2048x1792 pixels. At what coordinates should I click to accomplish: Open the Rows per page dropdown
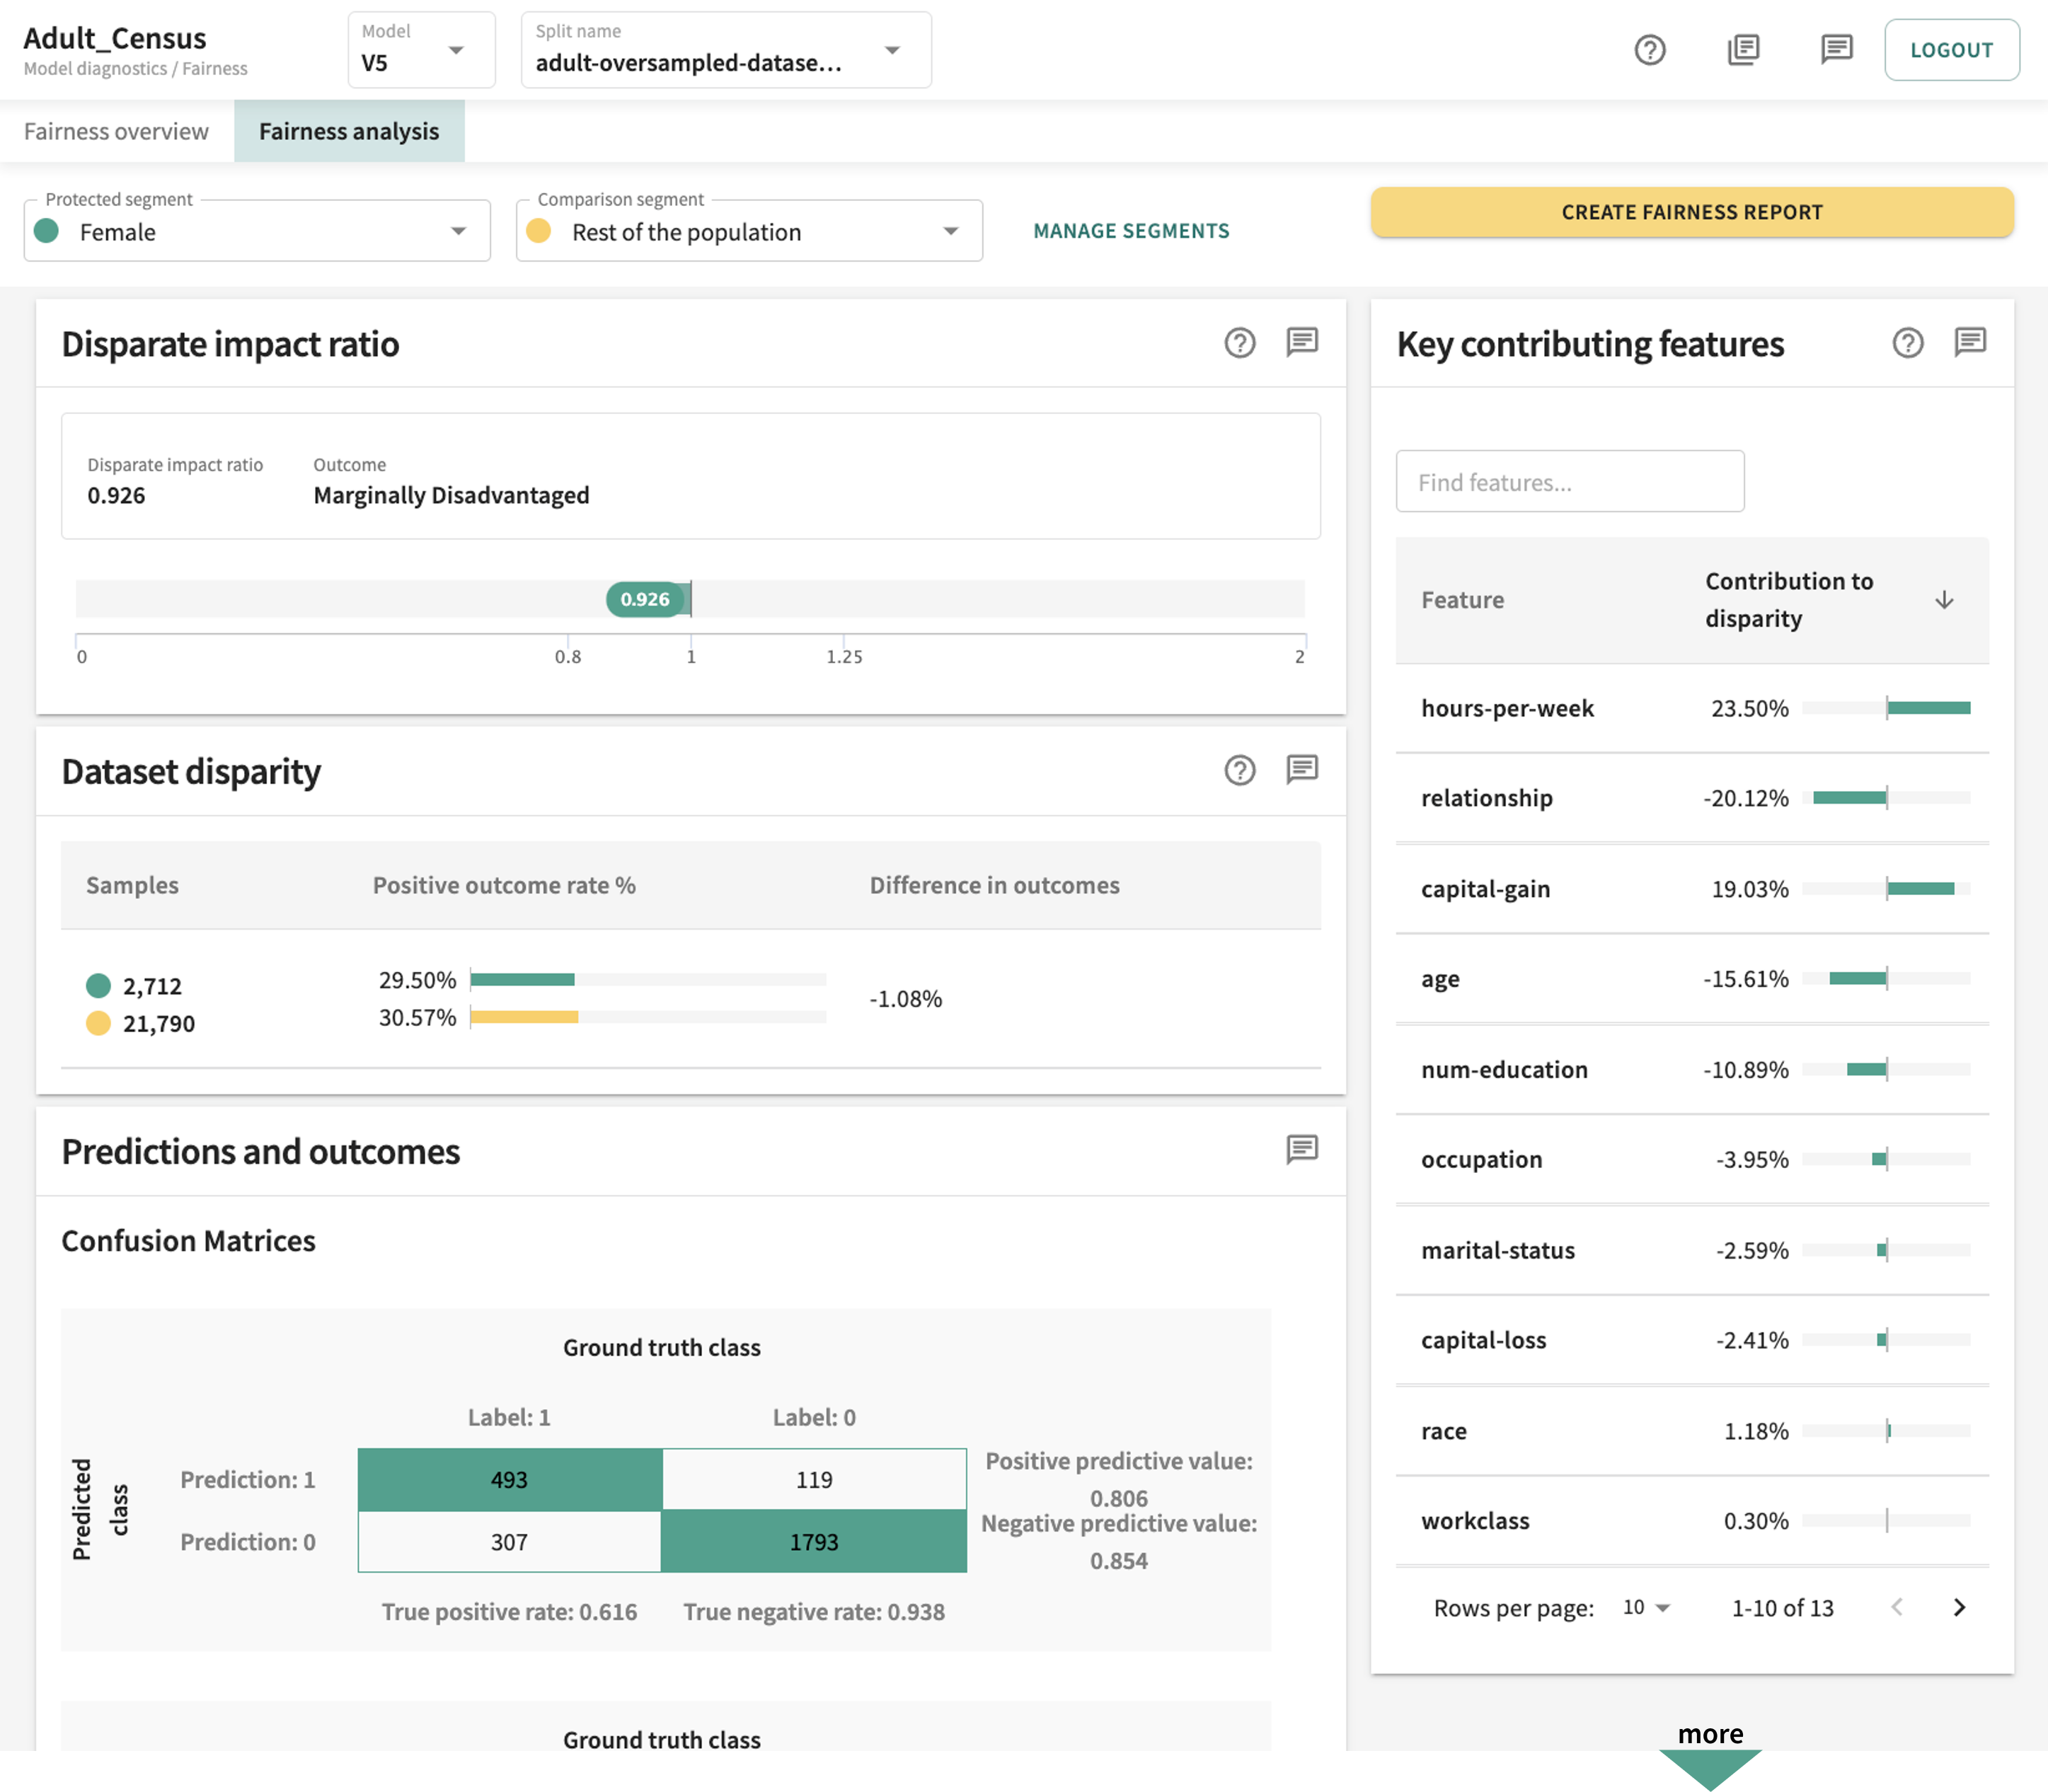tap(1645, 1607)
